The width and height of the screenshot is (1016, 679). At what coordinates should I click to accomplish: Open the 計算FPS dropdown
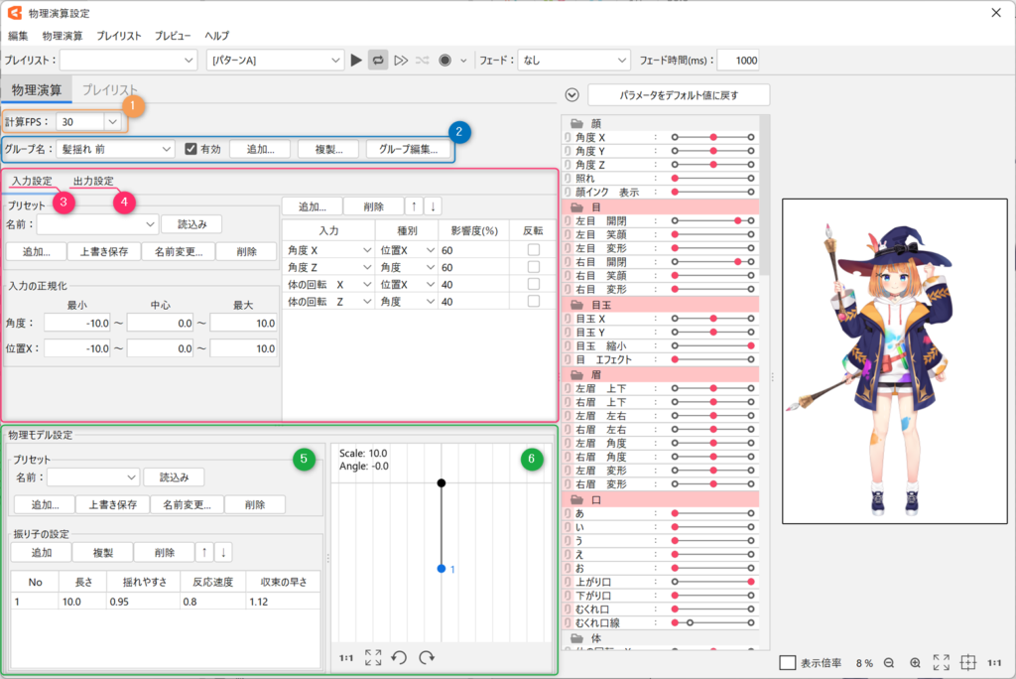pyautogui.click(x=112, y=121)
